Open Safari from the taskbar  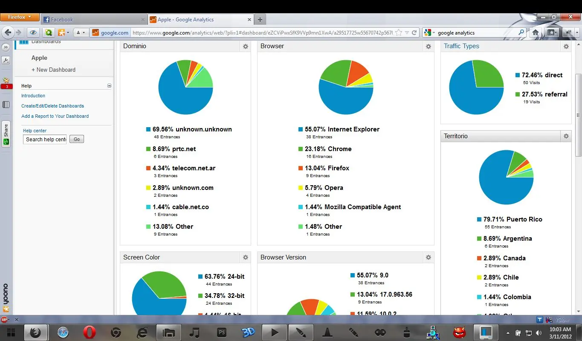tap(63, 332)
